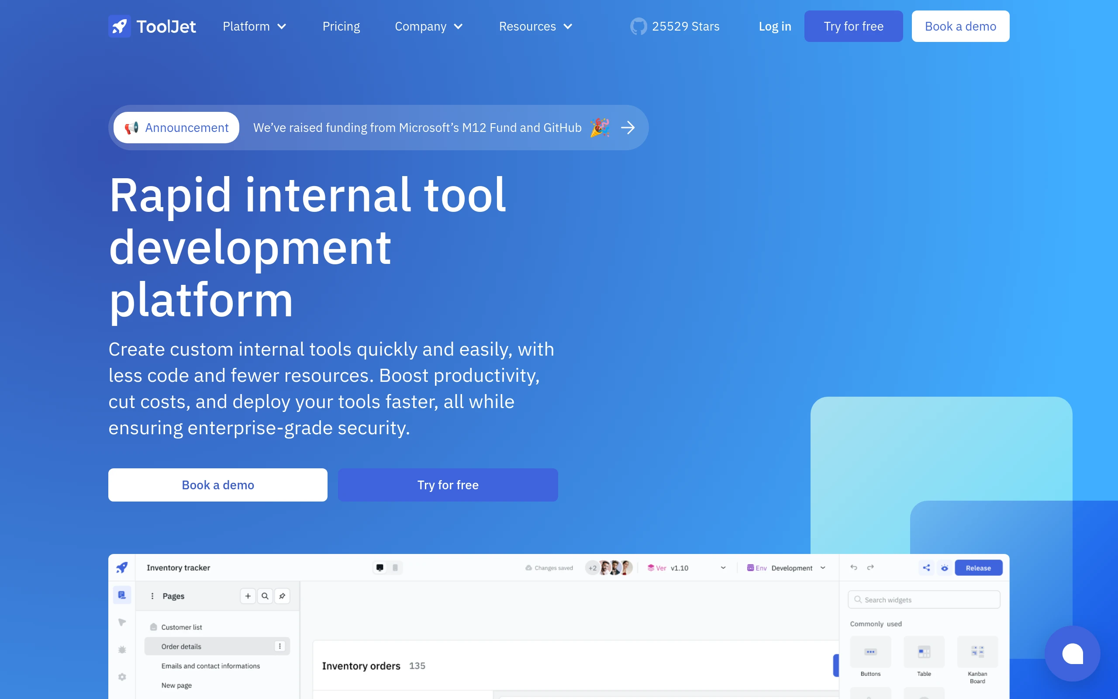Screen dimensions: 1118x699
Task: Pin the Pages panel
Action: [282, 596]
